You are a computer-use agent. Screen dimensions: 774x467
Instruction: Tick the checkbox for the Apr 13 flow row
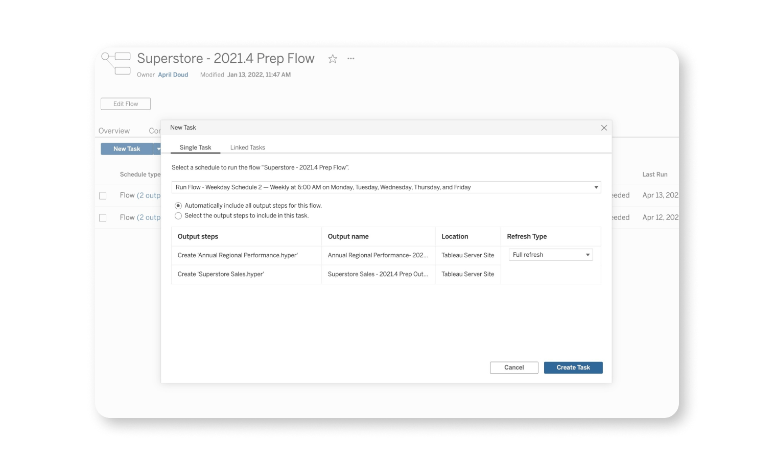coord(103,196)
